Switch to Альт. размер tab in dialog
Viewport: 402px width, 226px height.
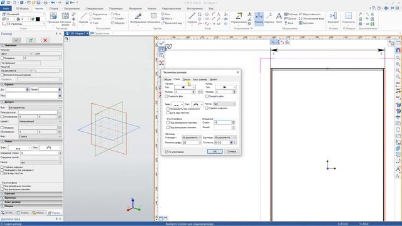click(200, 80)
